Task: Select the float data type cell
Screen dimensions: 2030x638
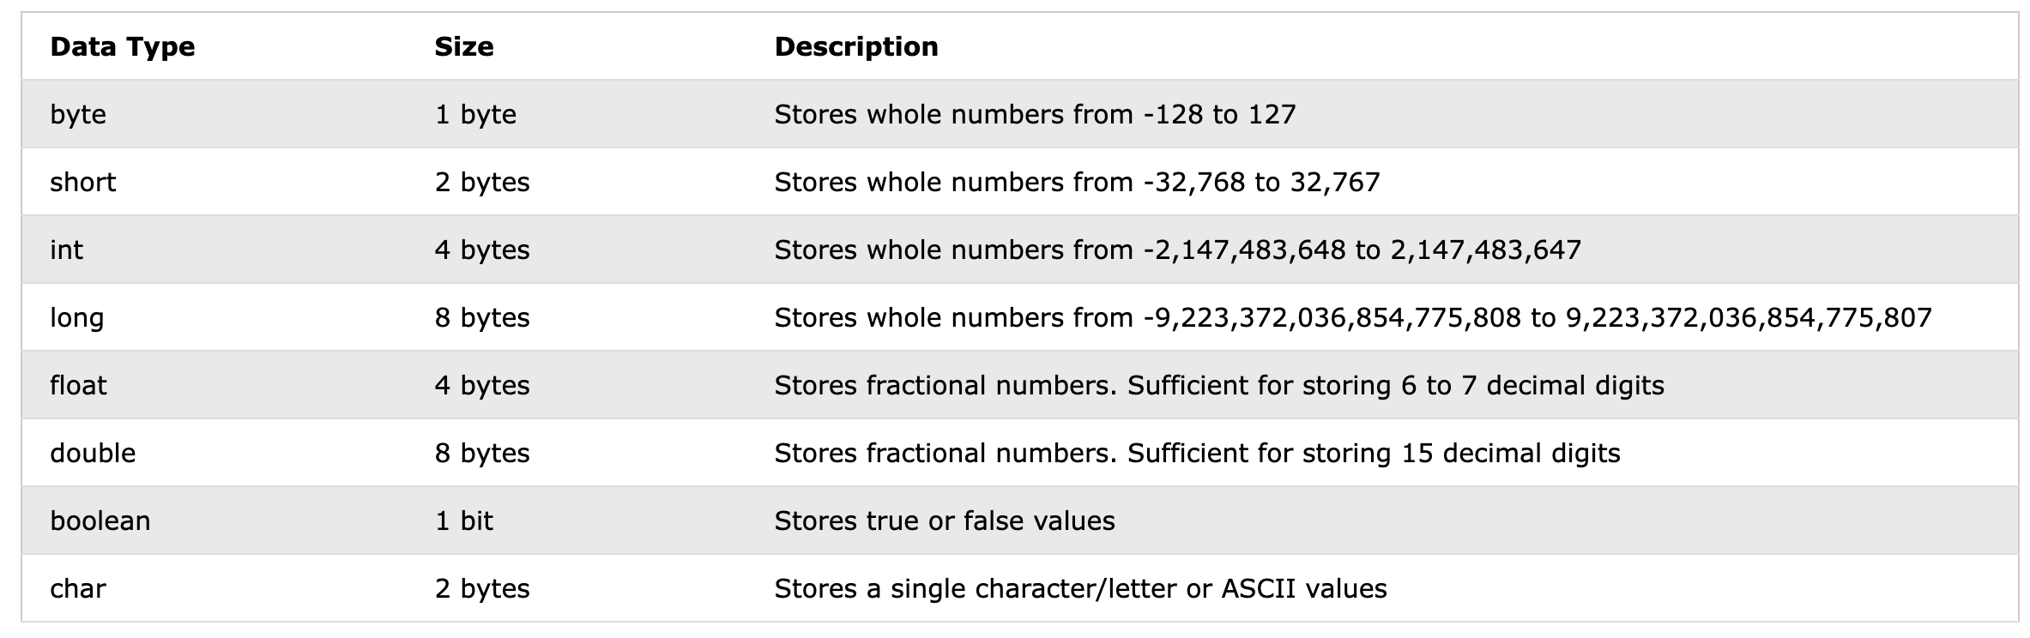Action: [x=78, y=385]
